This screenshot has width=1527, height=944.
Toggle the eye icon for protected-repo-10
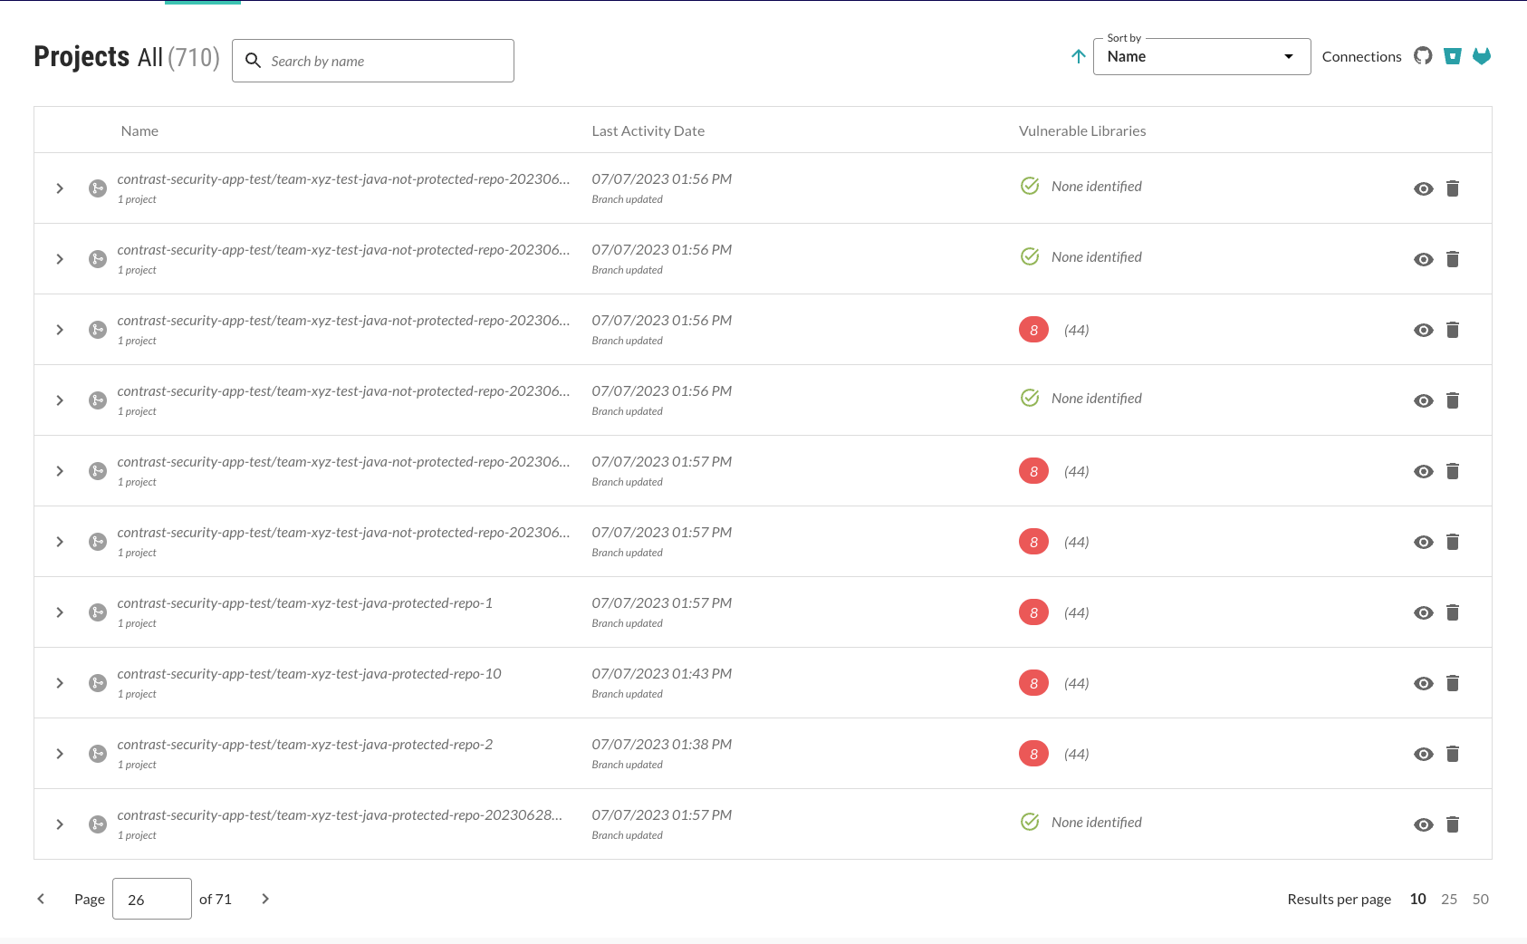click(x=1424, y=683)
